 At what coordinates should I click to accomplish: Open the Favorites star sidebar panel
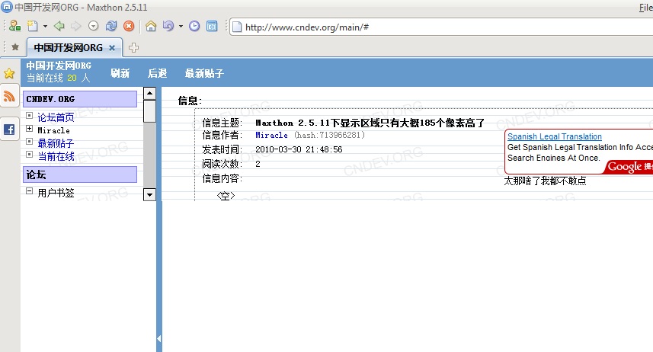coord(9,74)
